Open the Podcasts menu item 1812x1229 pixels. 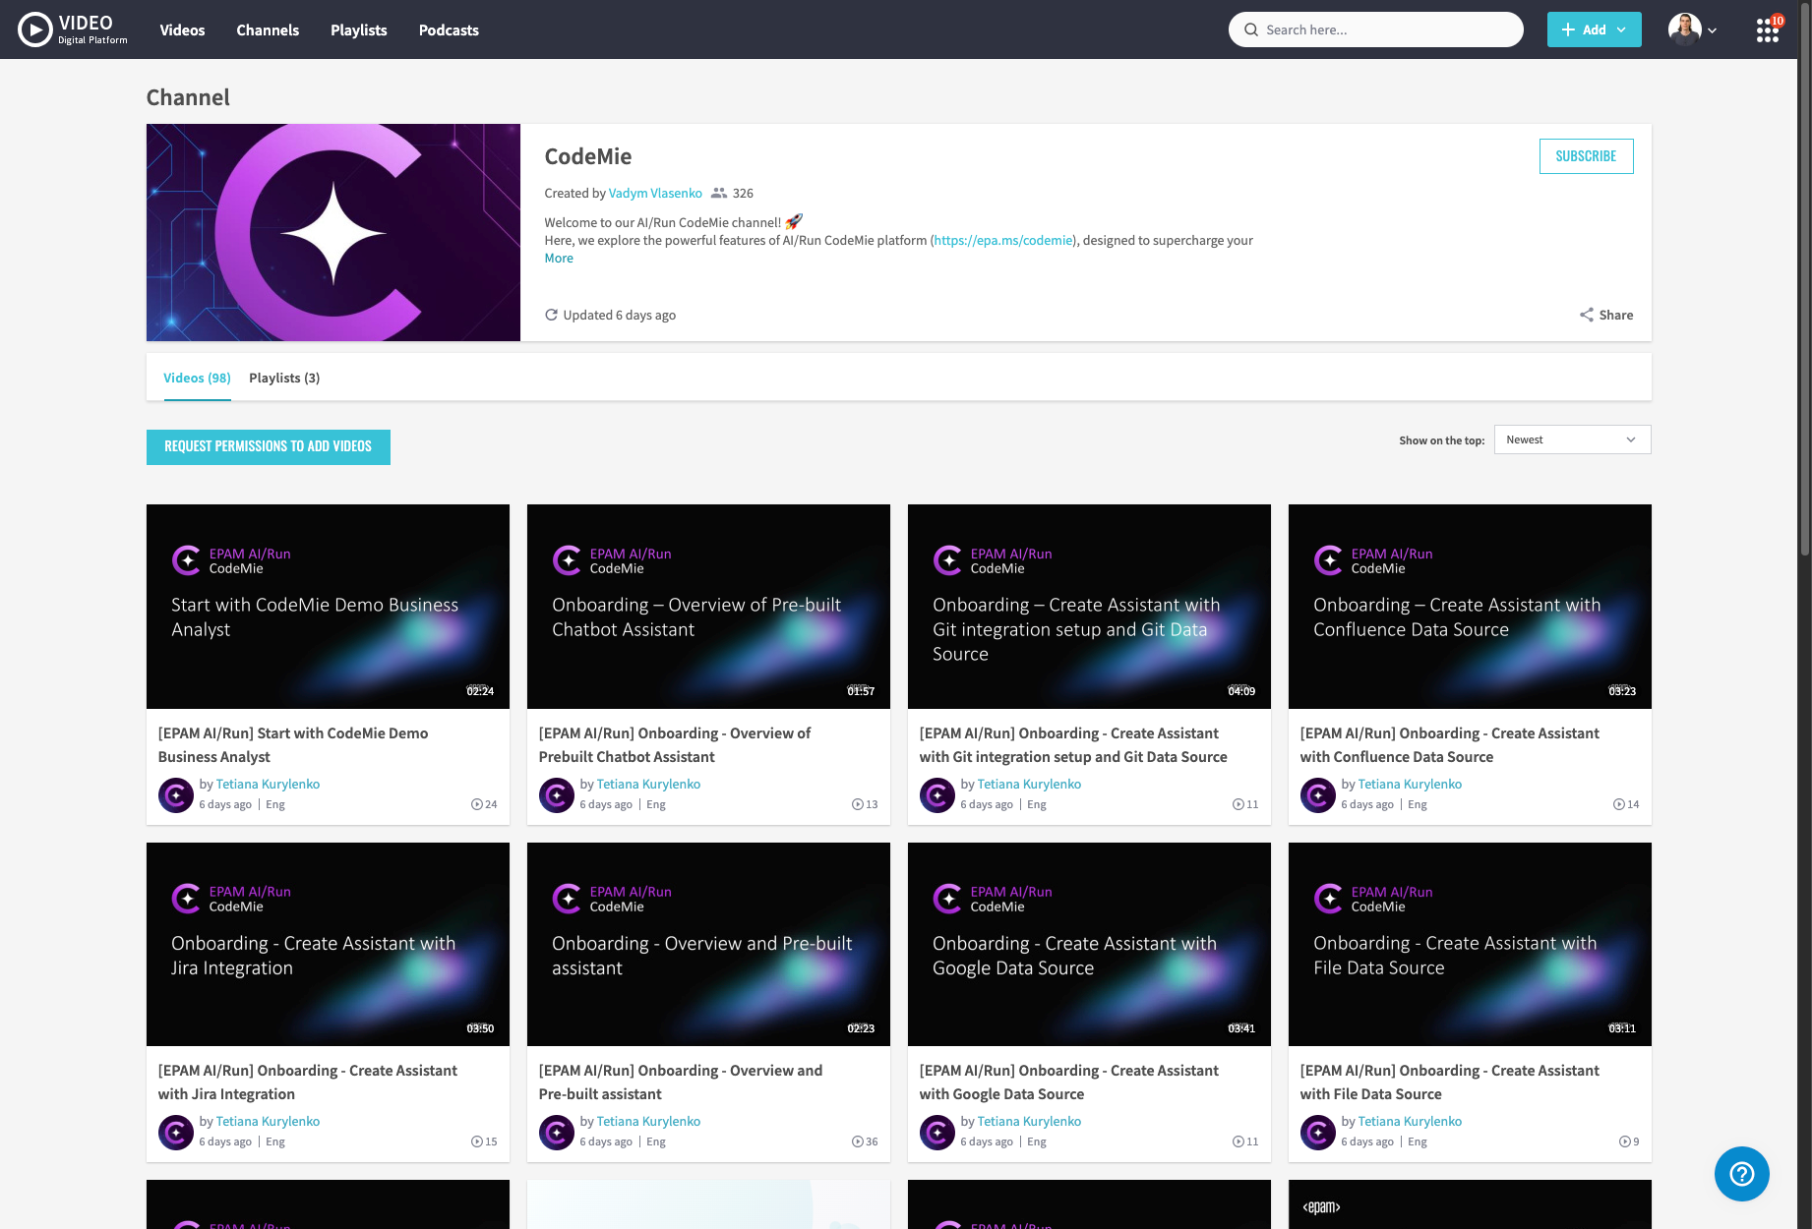tap(448, 29)
